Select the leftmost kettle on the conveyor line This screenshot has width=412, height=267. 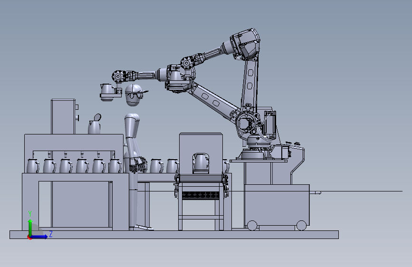click(33, 165)
